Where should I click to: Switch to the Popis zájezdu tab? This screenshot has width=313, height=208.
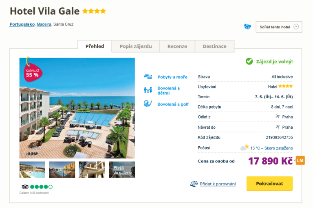136,46
